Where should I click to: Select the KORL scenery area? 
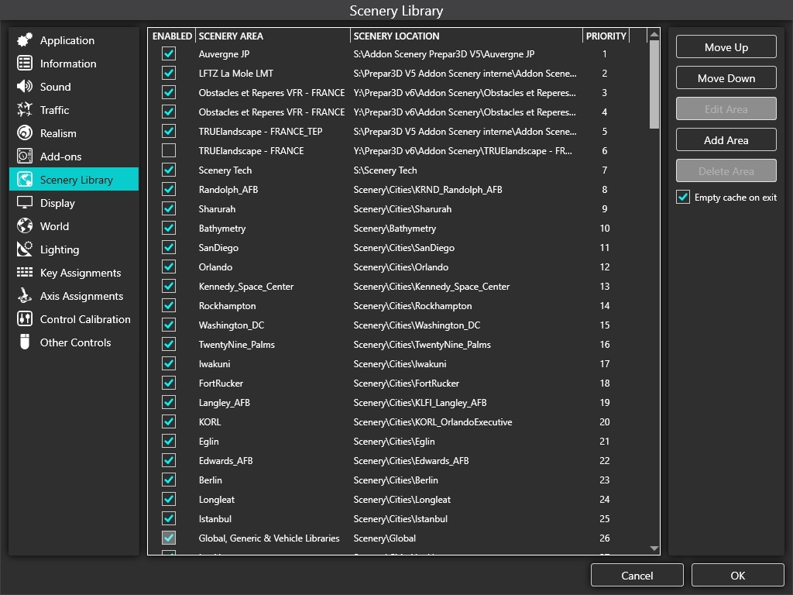(x=397, y=422)
